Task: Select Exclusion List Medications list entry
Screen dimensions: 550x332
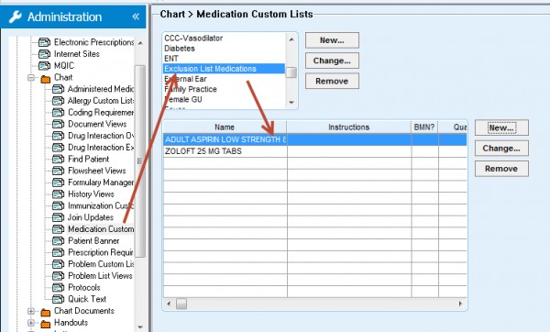Action: click(x=225, y=69)
